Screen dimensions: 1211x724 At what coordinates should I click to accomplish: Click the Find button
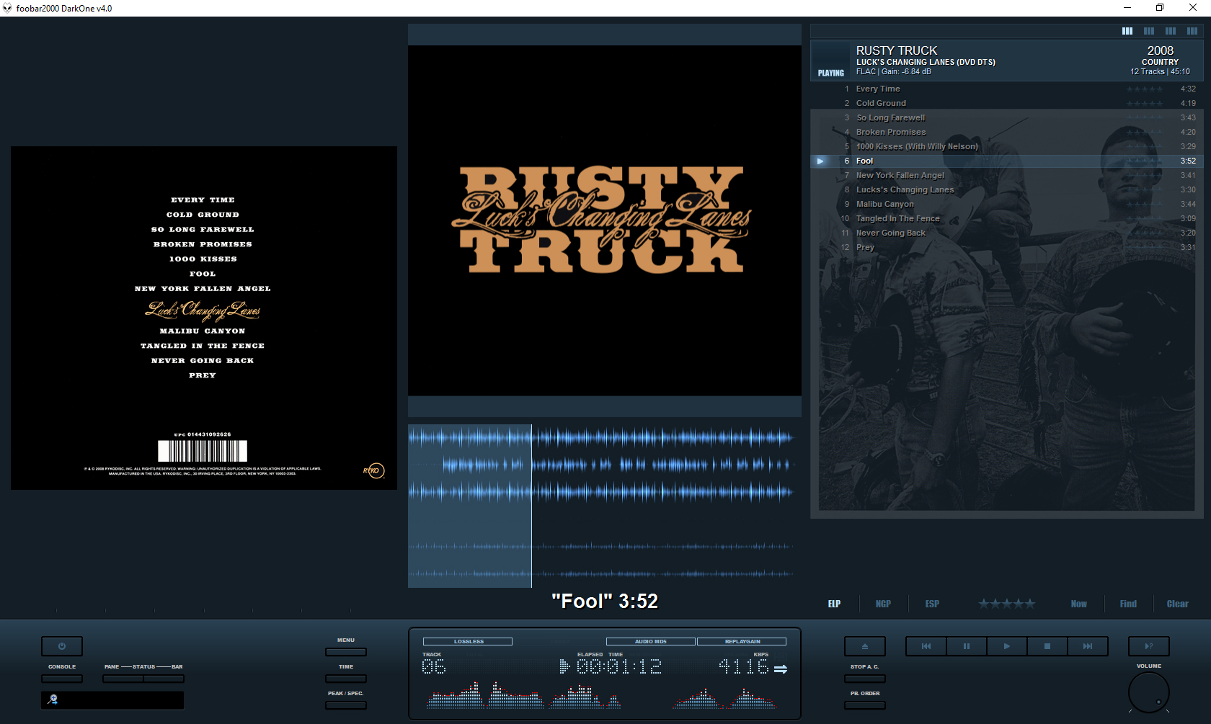pos(1128,604)
